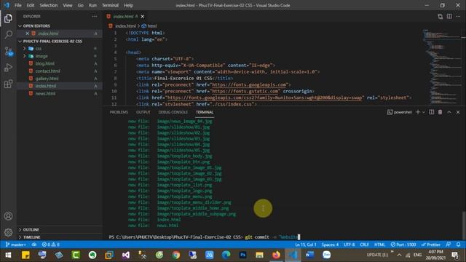The width and height of the screenshot is (466, 262).
Task: Change language mode HTML
Action: point(379,245)
